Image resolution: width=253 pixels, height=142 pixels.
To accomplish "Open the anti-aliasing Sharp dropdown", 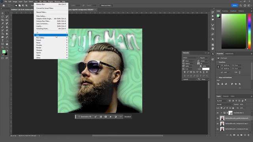I will pos(205,79).
